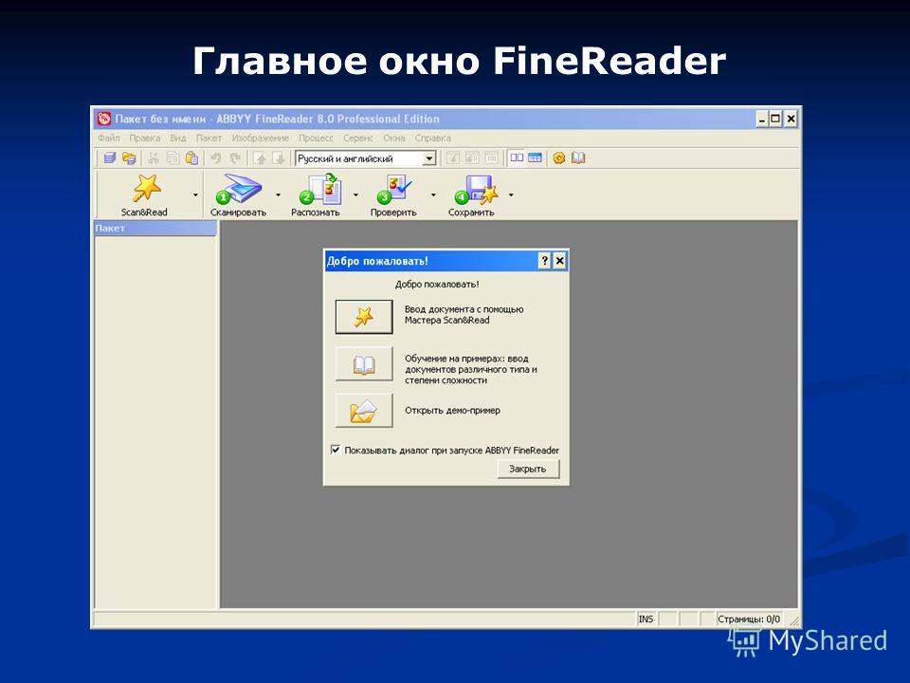Screen dimensions: 910x683
Task: Open the Окна menu
Action: pos(394,138)
